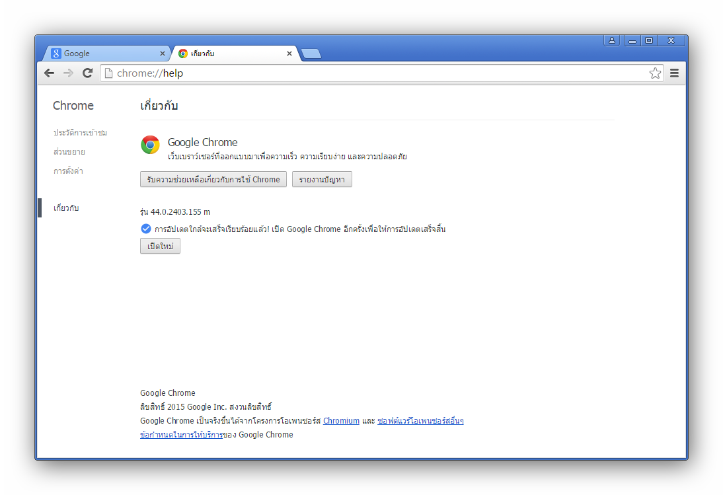Click the blue update checkmark icon

click(145, 229)
